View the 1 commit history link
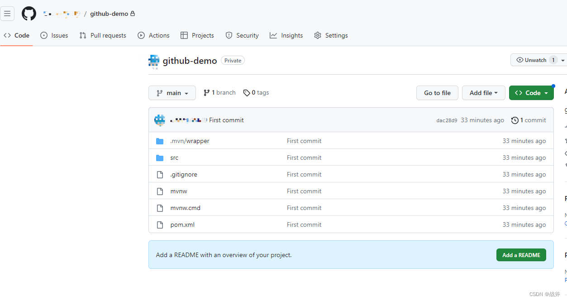The height and width of the screenshot is (301, 567). tap(529, 120)
